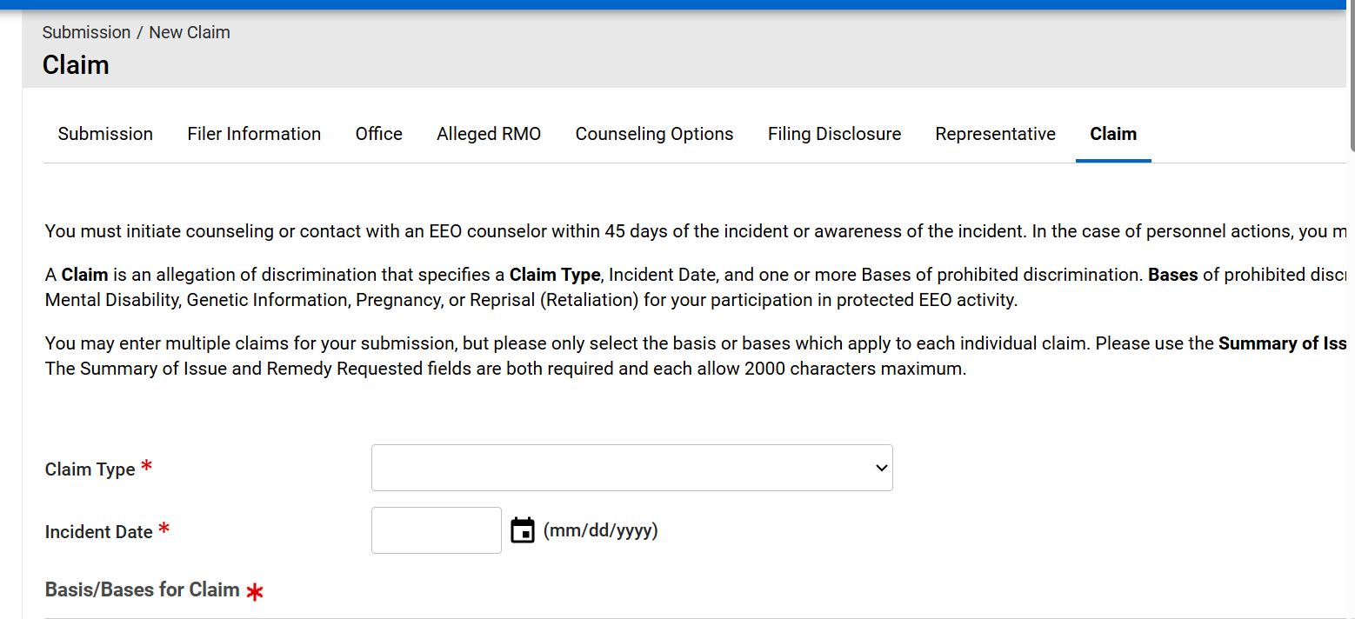View the Representative tab

[x=995, y=134]
